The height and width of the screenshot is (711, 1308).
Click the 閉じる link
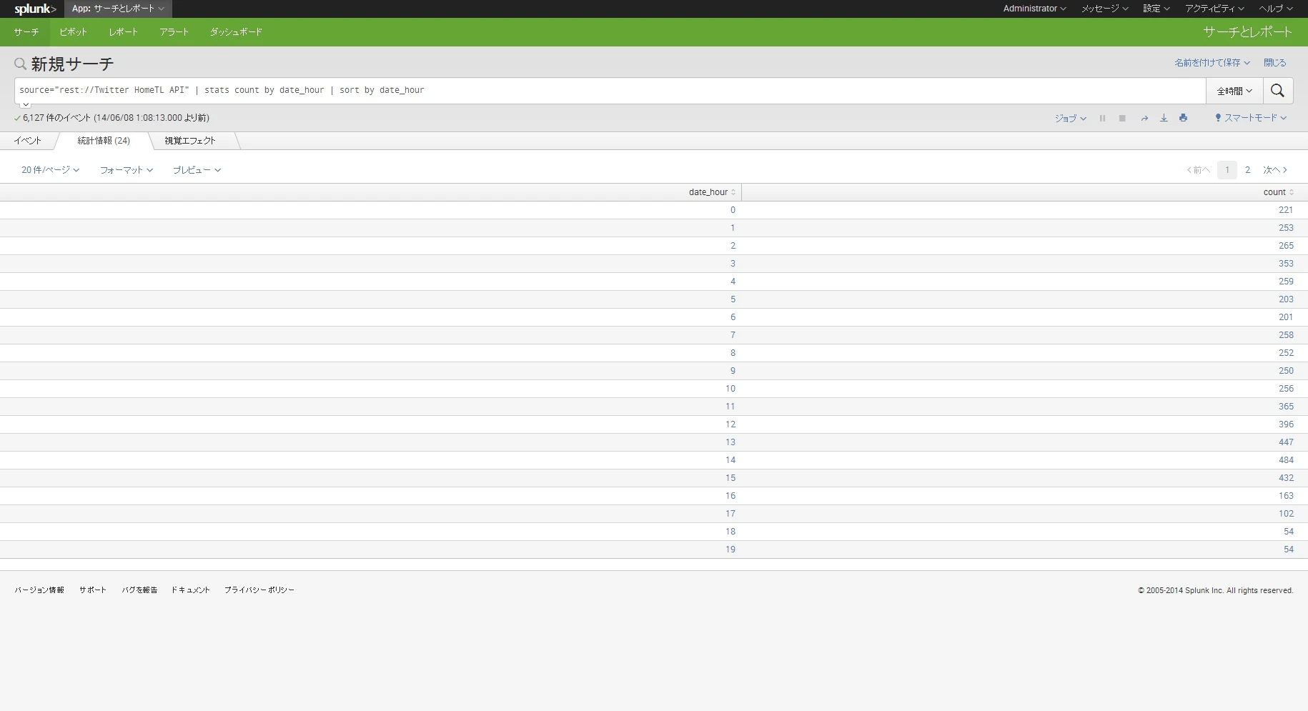(1274, 63)
